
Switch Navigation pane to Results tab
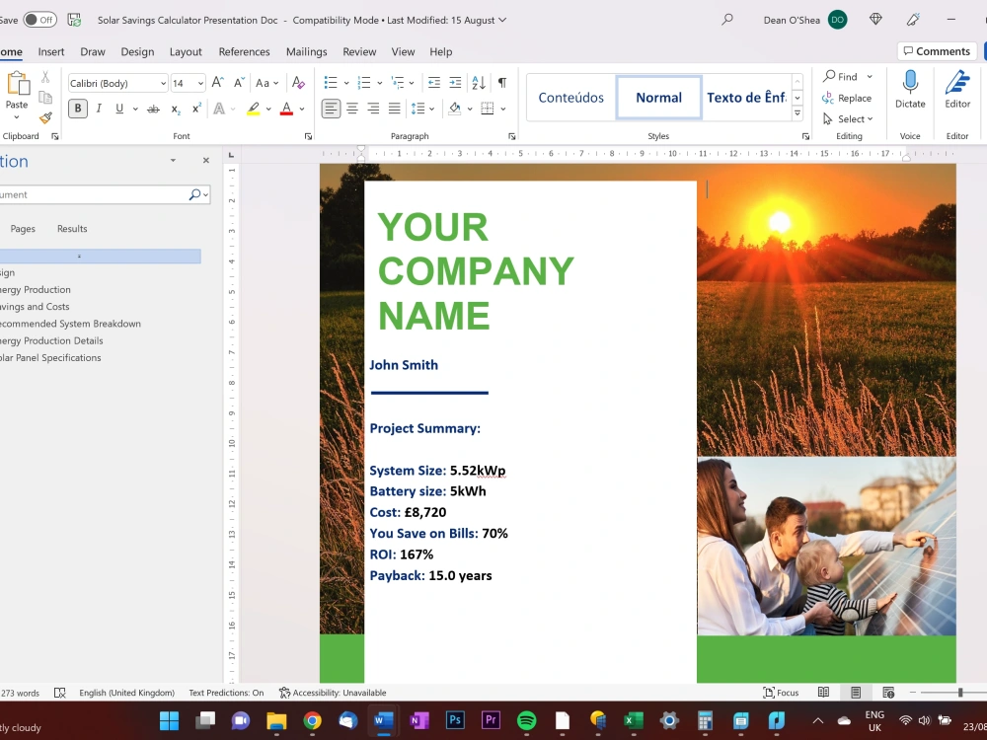pyautogui.click(x=72, y=229)
